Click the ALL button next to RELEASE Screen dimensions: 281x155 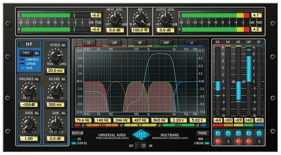[63, 79]
